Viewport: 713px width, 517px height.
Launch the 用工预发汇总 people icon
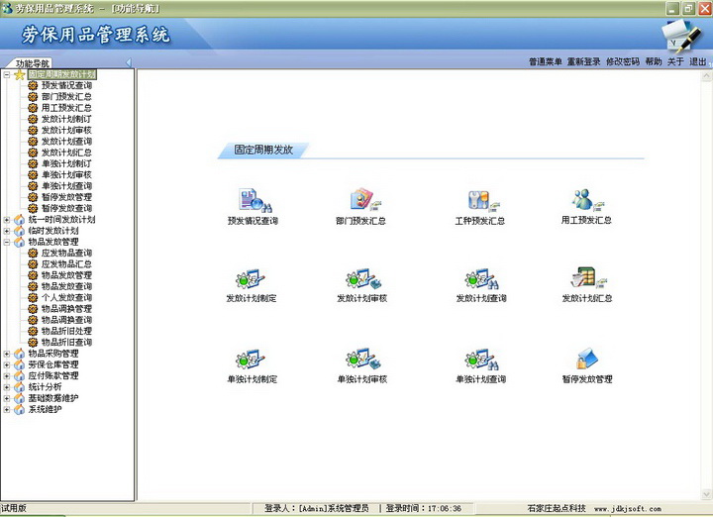(x=584, y=201)
